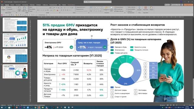Click Share (Общий доступ) button
The height and width of the screenshot is (109, 194).
pos(188,5)
